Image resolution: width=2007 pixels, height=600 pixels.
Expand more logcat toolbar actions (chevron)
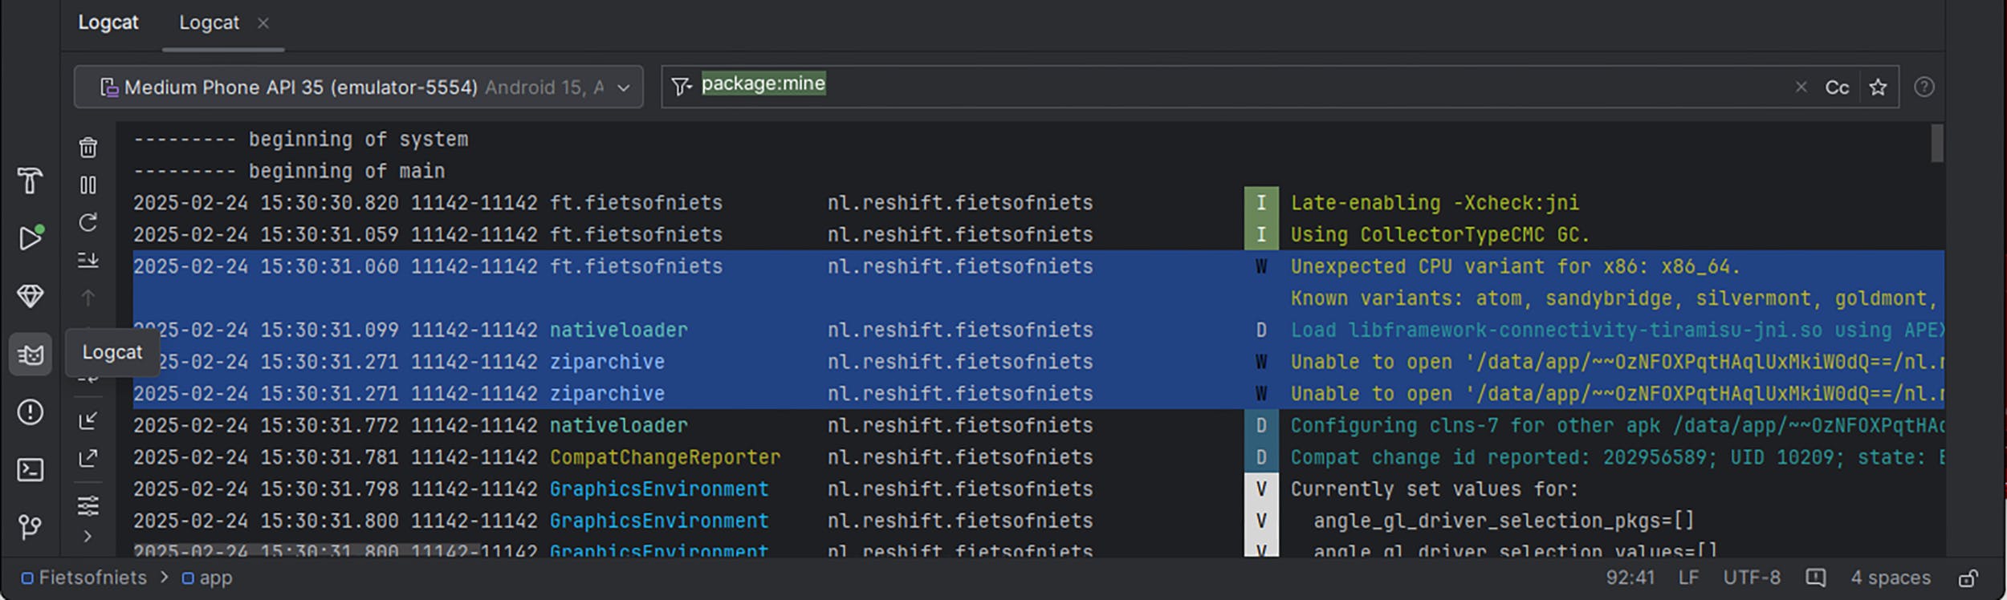(x=88, y=537)
